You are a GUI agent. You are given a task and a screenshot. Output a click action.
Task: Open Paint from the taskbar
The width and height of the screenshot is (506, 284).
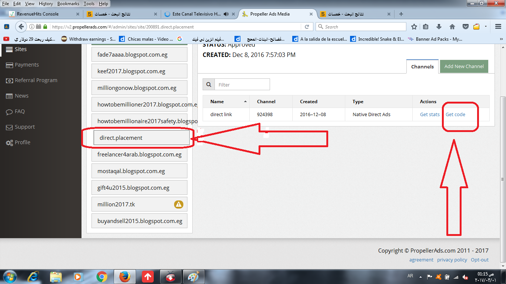click(193, 277)
